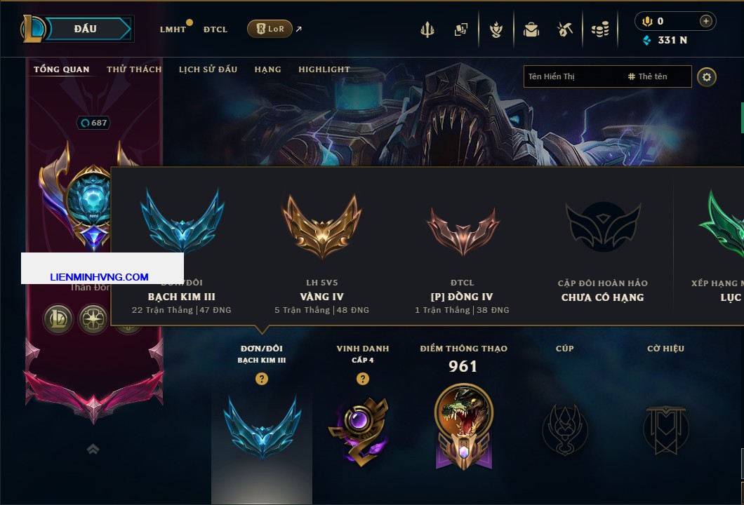This screenshot has width=744, height=505.
Task: Open the Legends of Runeterra LoR button
Action: pos(270,29)
